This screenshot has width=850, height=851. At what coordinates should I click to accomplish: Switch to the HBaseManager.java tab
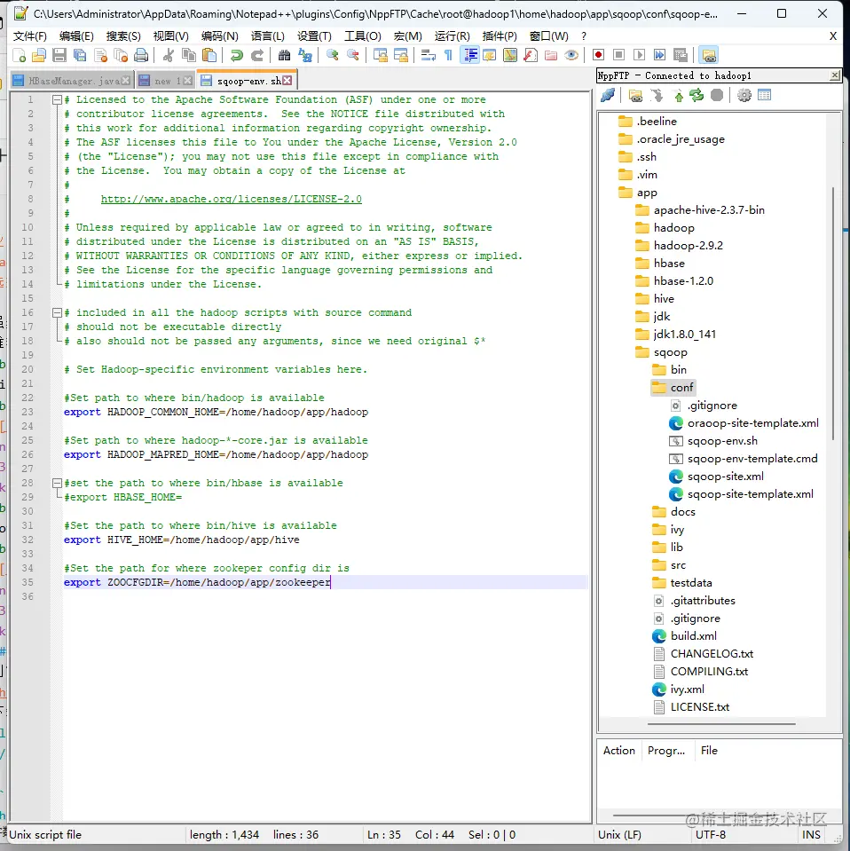72,81
